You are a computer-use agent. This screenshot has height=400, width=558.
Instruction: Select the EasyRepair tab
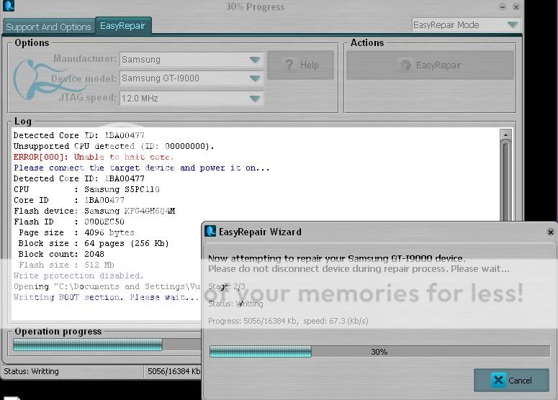point(123,26)
